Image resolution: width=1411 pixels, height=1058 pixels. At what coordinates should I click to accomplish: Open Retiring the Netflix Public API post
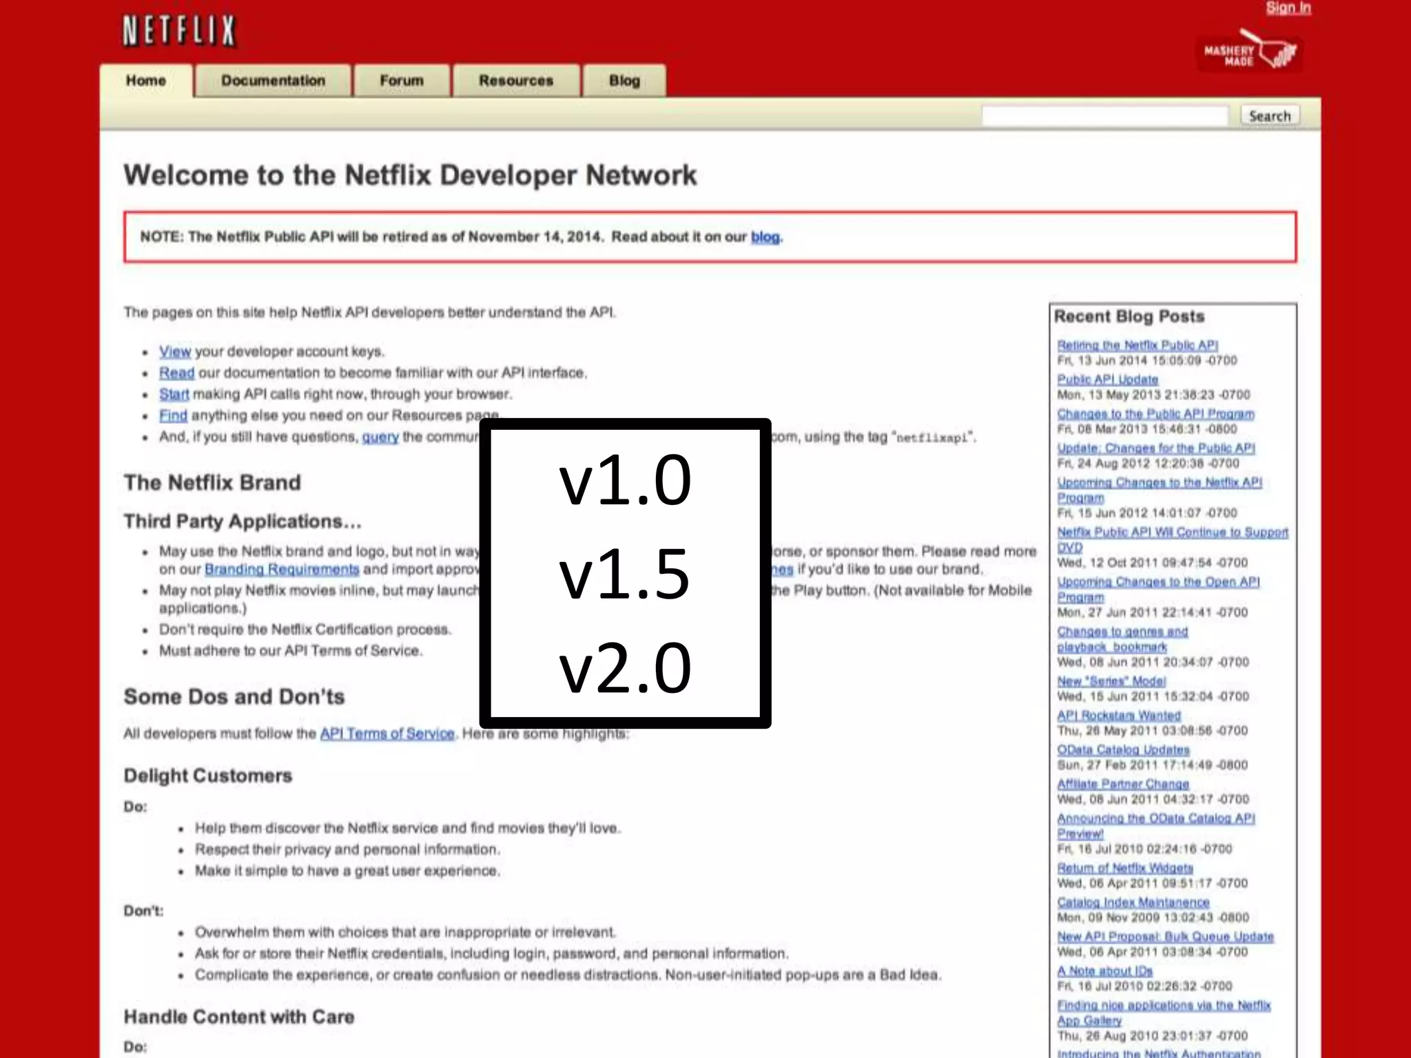(1137, 345)
